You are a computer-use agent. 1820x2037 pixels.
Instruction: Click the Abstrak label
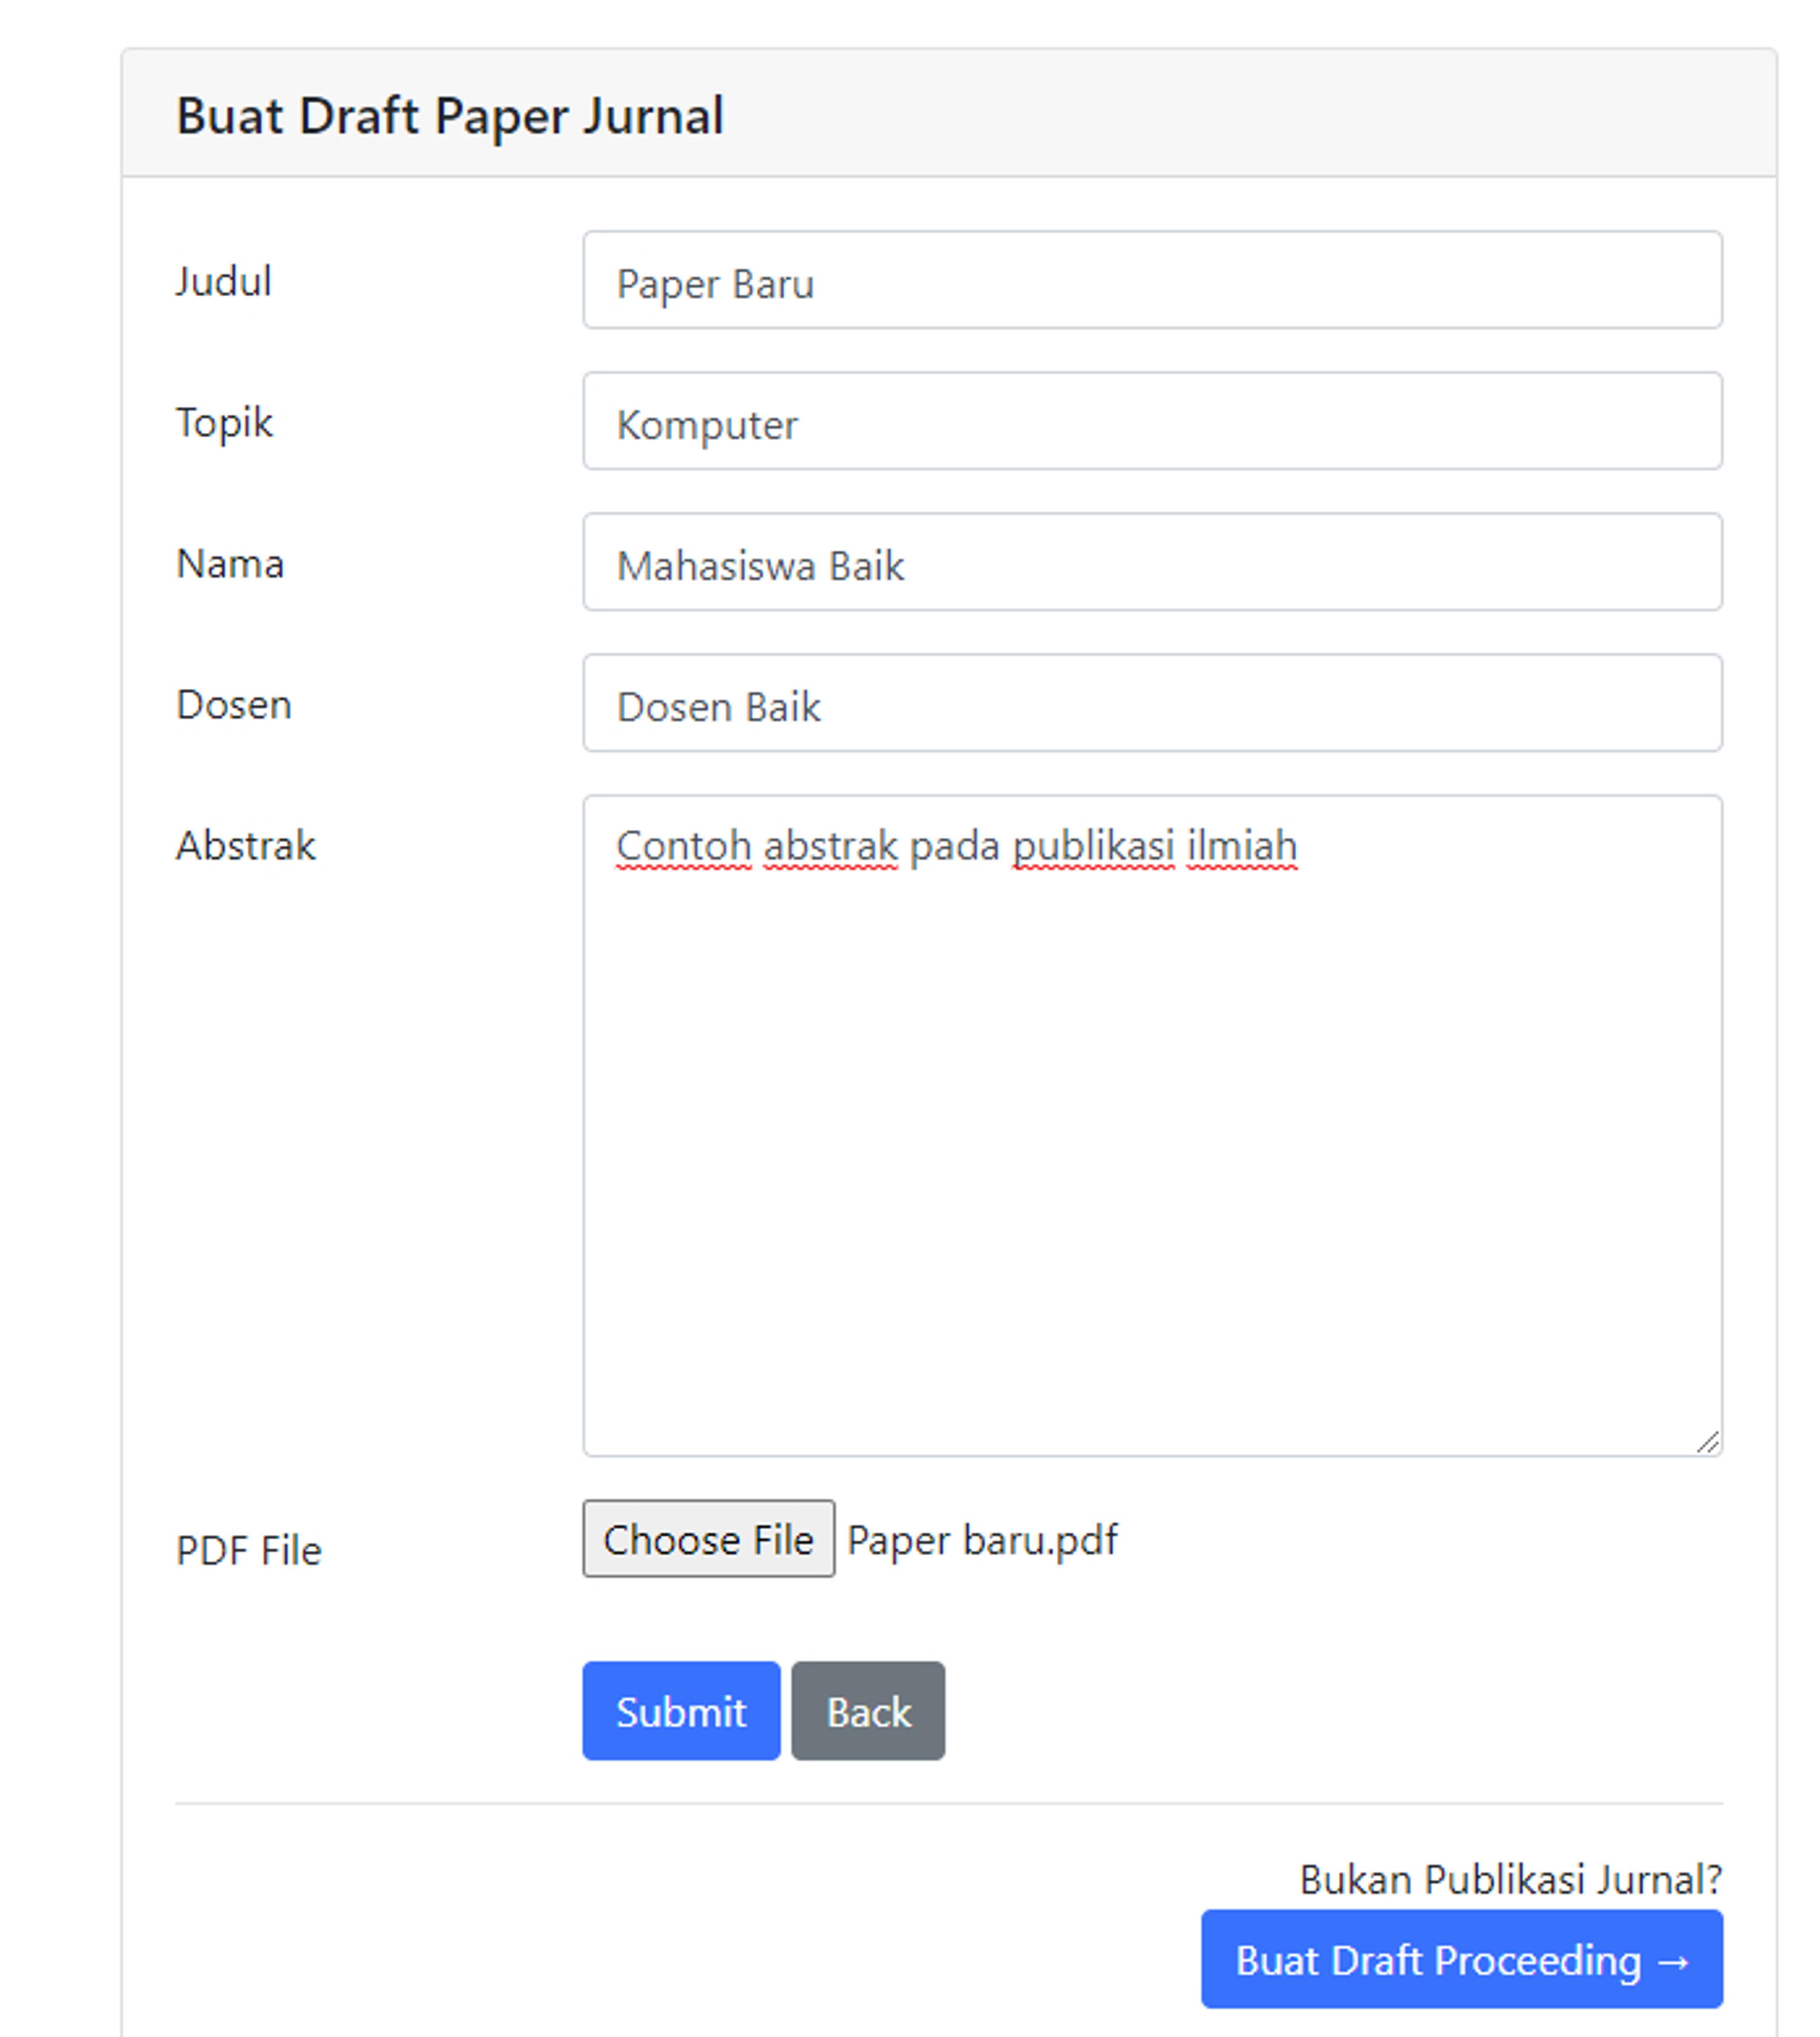click(x=245, y=845)
